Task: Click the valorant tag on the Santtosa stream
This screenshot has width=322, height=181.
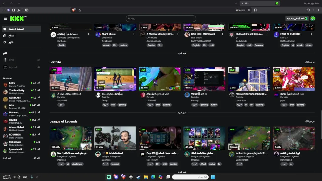Action: click(x=115, y=164)
